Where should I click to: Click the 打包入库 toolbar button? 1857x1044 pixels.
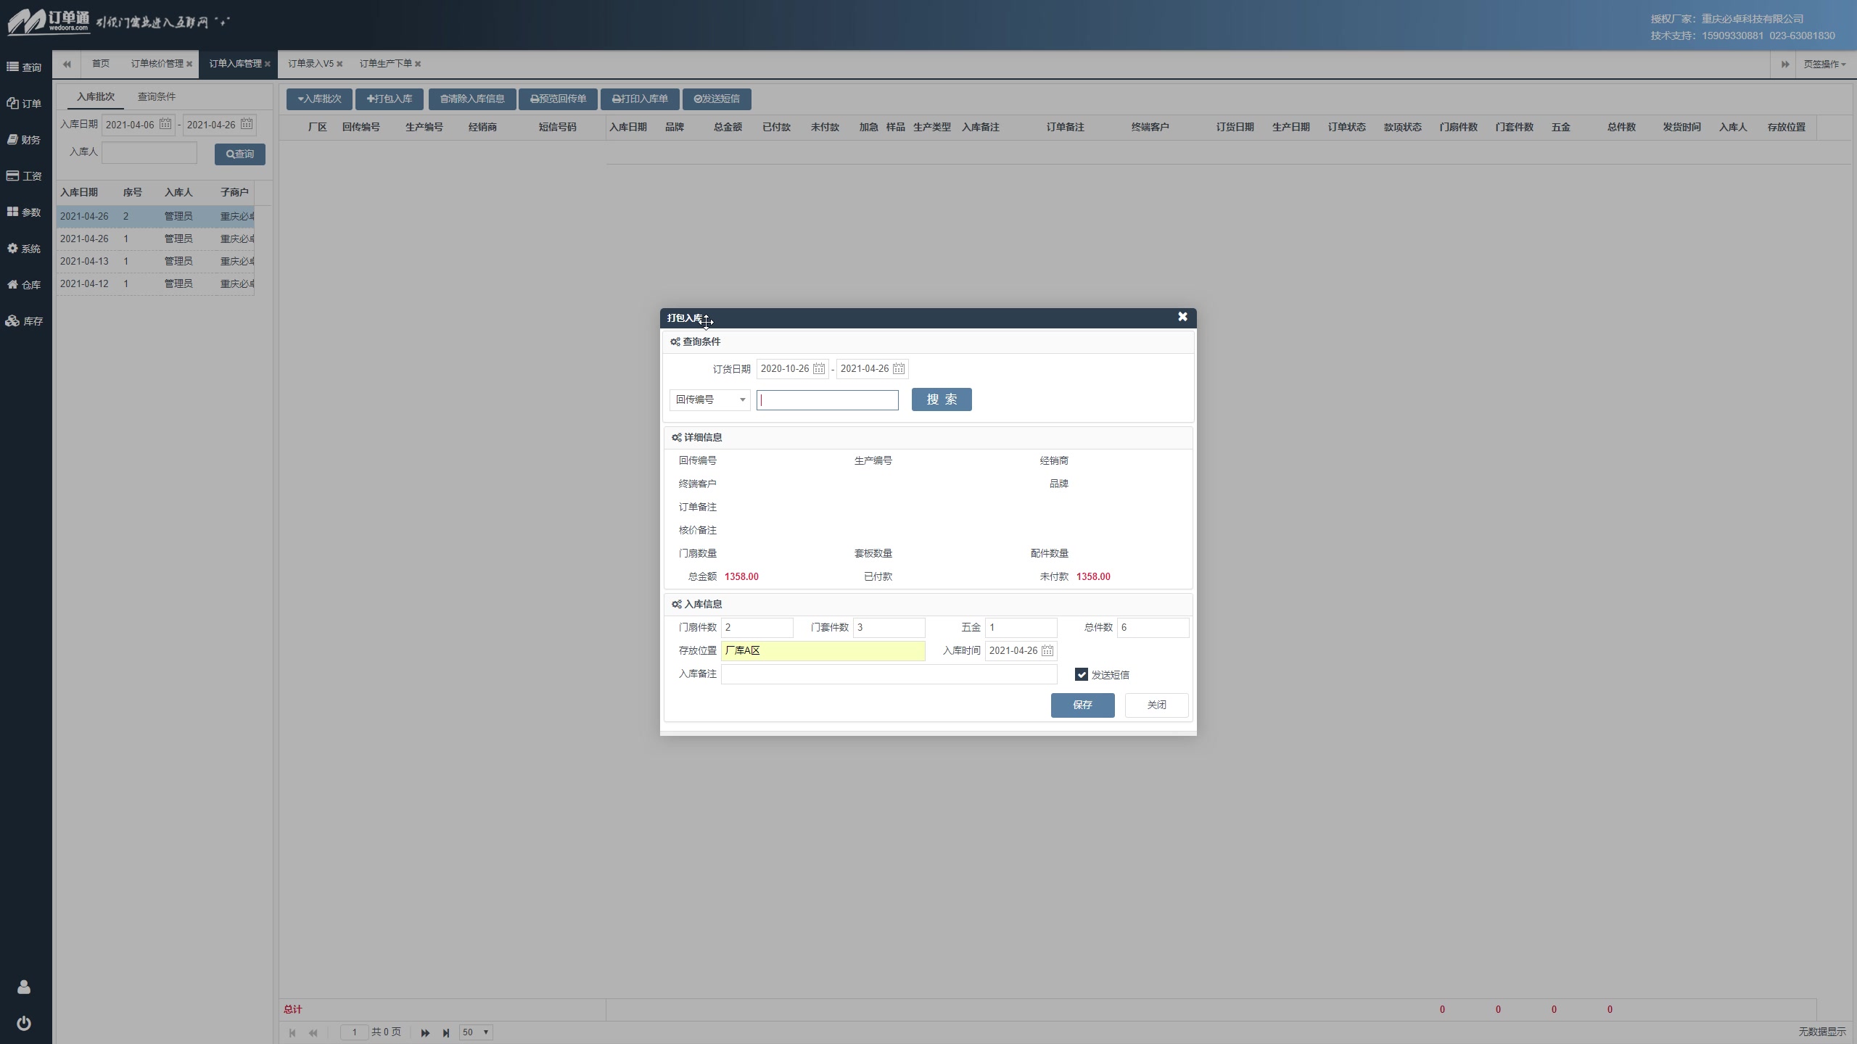pos(390,99)
